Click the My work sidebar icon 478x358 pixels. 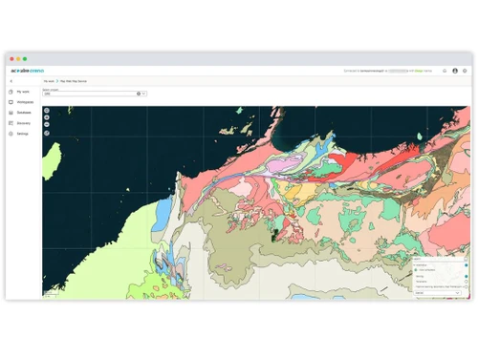click(11, 92)
